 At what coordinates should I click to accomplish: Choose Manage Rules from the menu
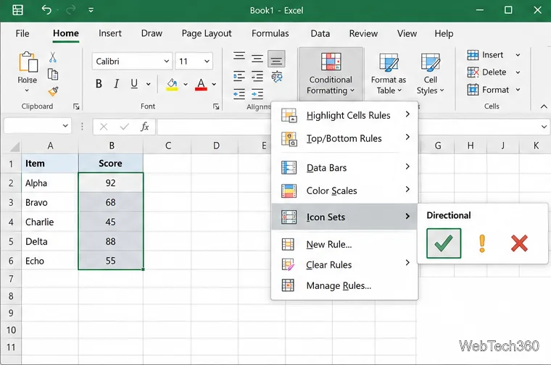(x=344, y=285)
